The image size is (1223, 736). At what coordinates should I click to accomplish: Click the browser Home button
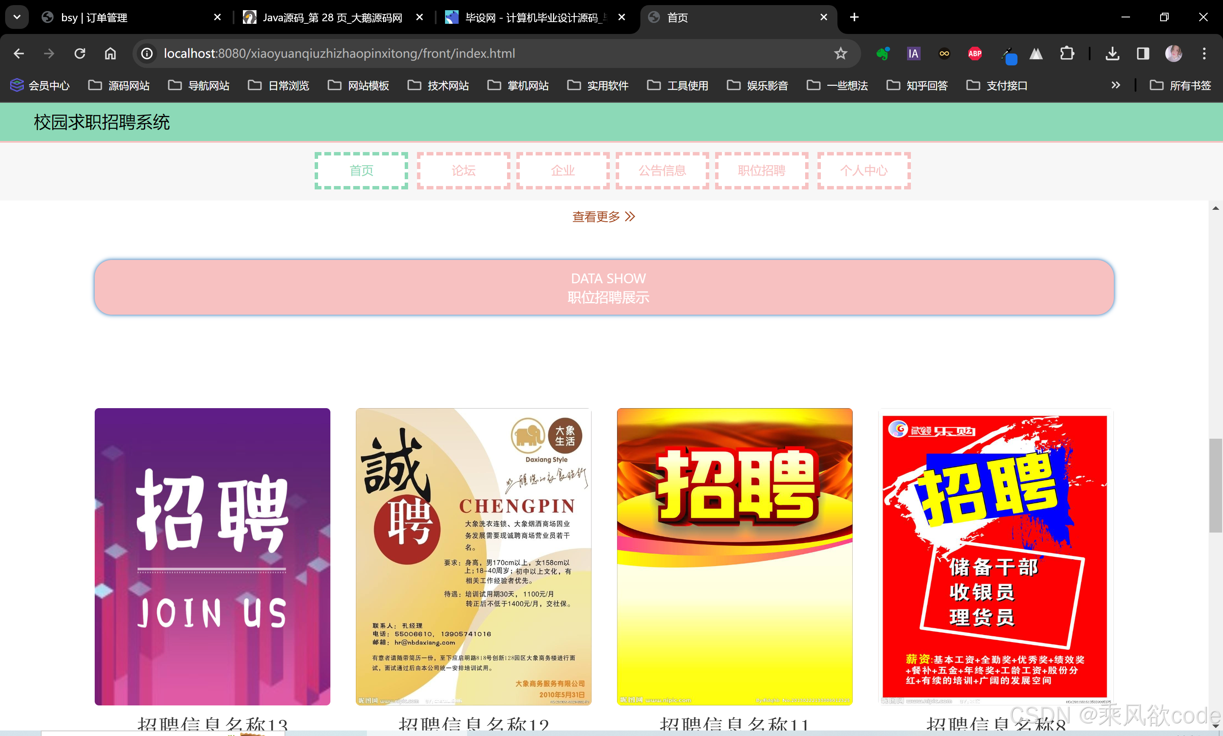pyautogui.click(x=110, y=54)
